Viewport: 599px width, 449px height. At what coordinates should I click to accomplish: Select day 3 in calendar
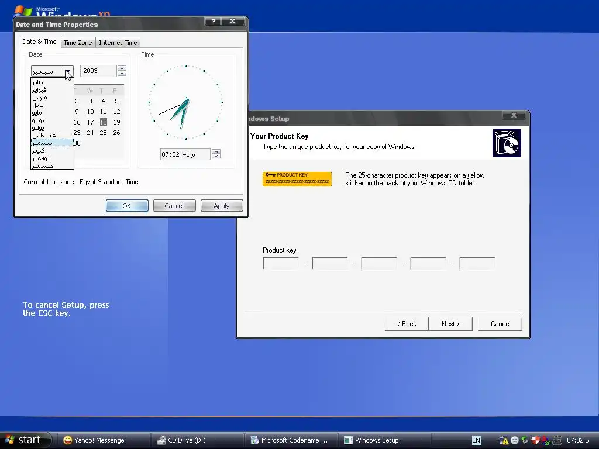pos(90,101)
